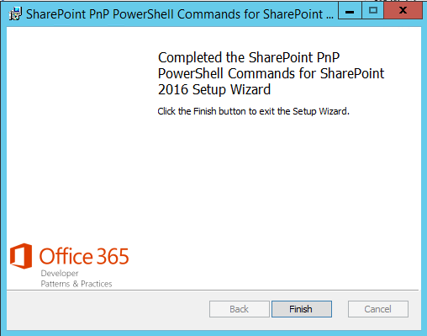Click the orange Office logo icon
The image size is (427, 336).
click(21, 256)
